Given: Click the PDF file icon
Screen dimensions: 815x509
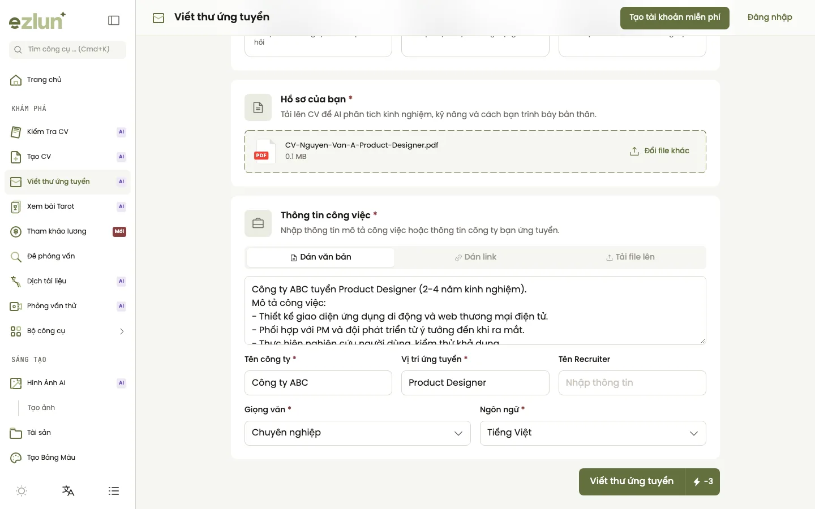Looking at the screenshot, I should (x=264, y=152).
